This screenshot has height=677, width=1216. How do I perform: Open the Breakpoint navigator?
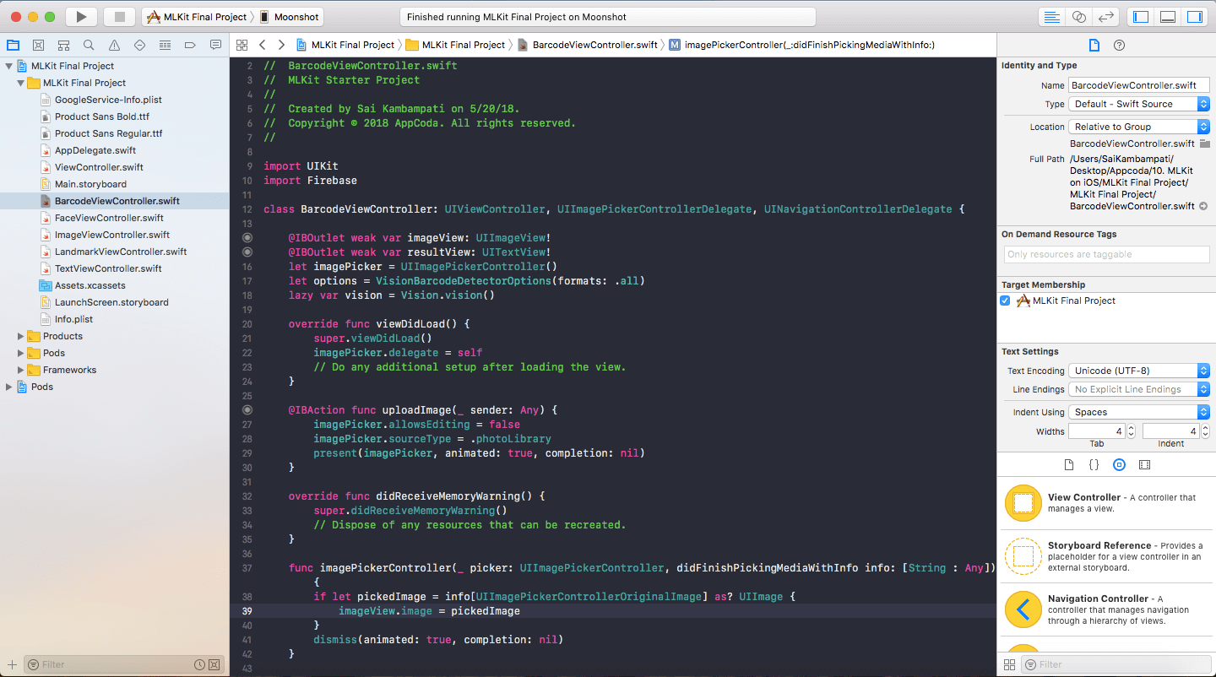coord(190,45)
